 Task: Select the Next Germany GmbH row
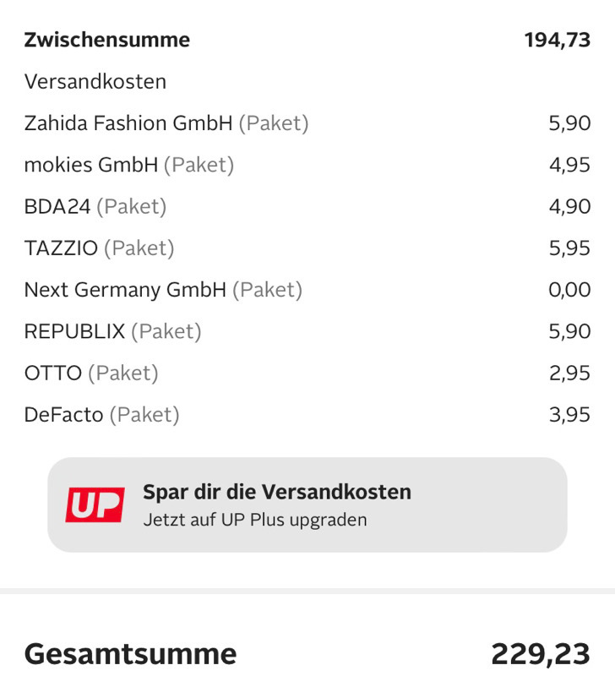307,290
